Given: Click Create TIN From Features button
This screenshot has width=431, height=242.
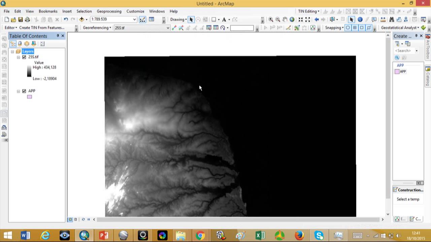Looking at the screenshot, I should [x=42, y=28].
